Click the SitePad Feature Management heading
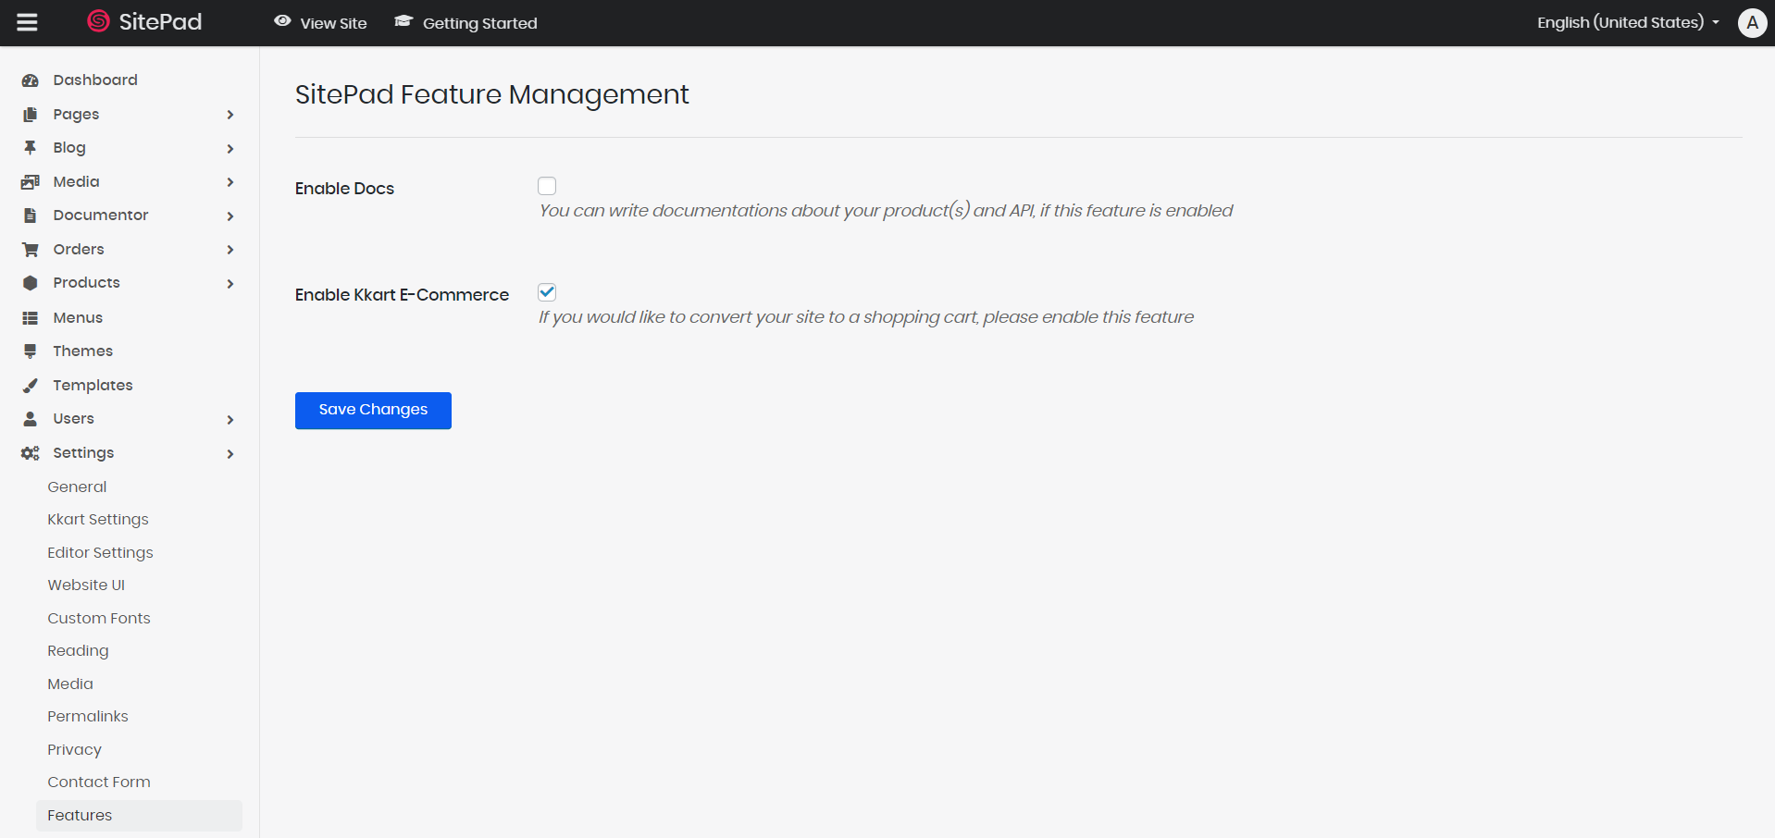The width and height of the screenshot is (1775, 838). pyautogui.click(x=491, y=94)
